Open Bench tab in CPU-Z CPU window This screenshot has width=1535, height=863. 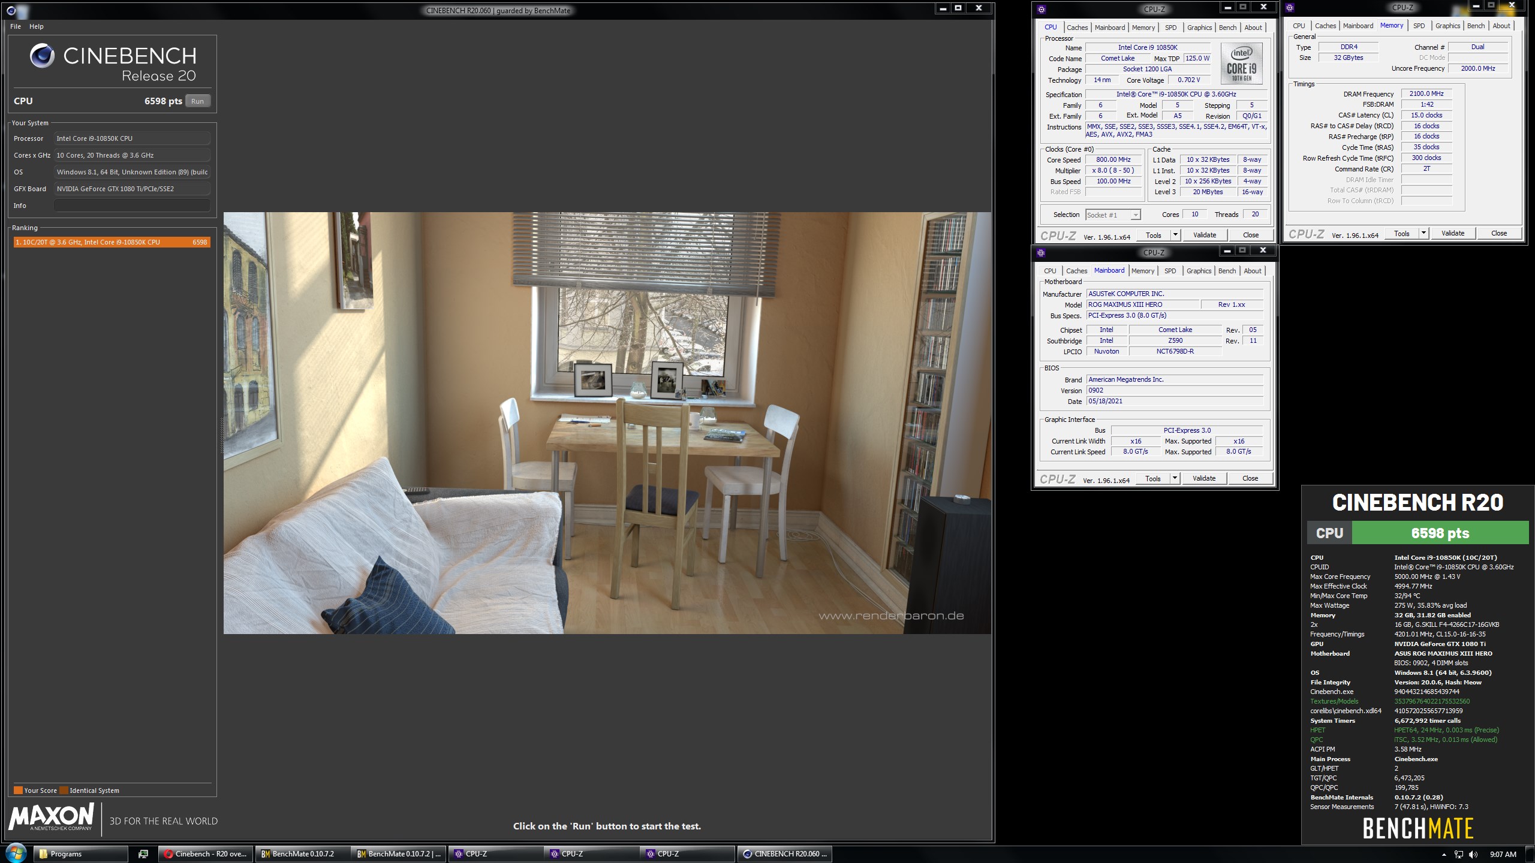1227,28
